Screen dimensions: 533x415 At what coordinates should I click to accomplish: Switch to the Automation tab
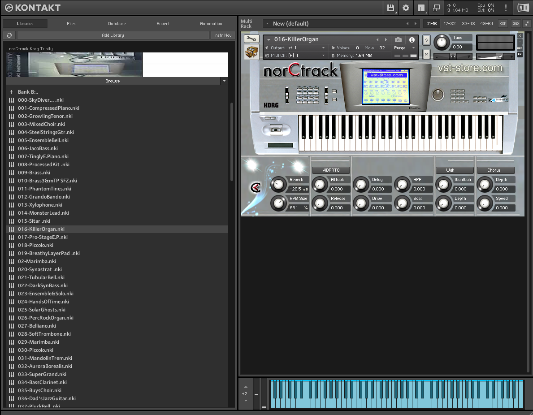(x=211, y=23)
